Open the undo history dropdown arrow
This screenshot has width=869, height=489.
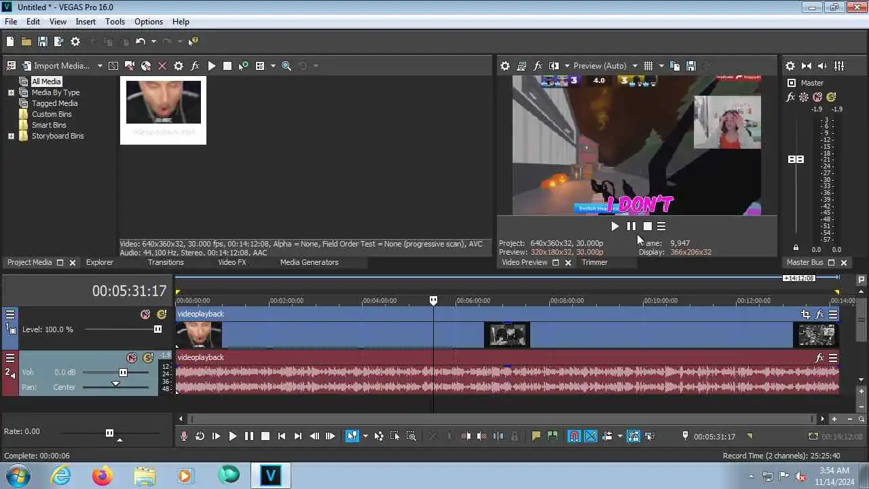click(x=153, y=41)
